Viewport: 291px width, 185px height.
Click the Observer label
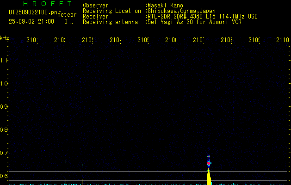[96, 6]
